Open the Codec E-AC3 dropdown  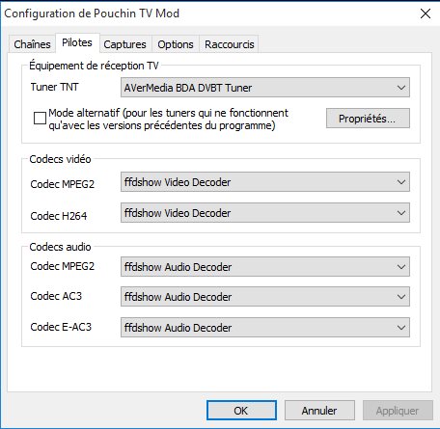click(x=265, y=327)
